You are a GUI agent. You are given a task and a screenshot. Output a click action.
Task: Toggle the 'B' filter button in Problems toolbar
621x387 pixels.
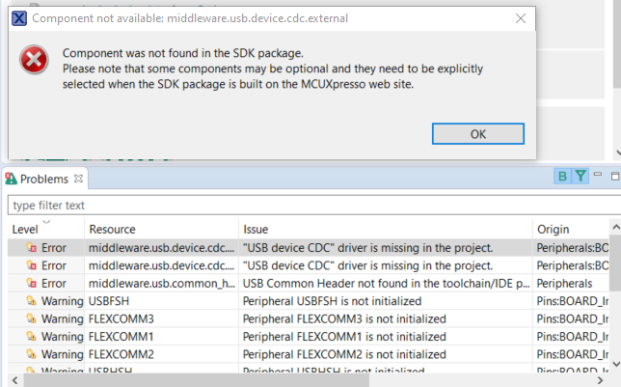pyautogui.click(x=561, y=176)
